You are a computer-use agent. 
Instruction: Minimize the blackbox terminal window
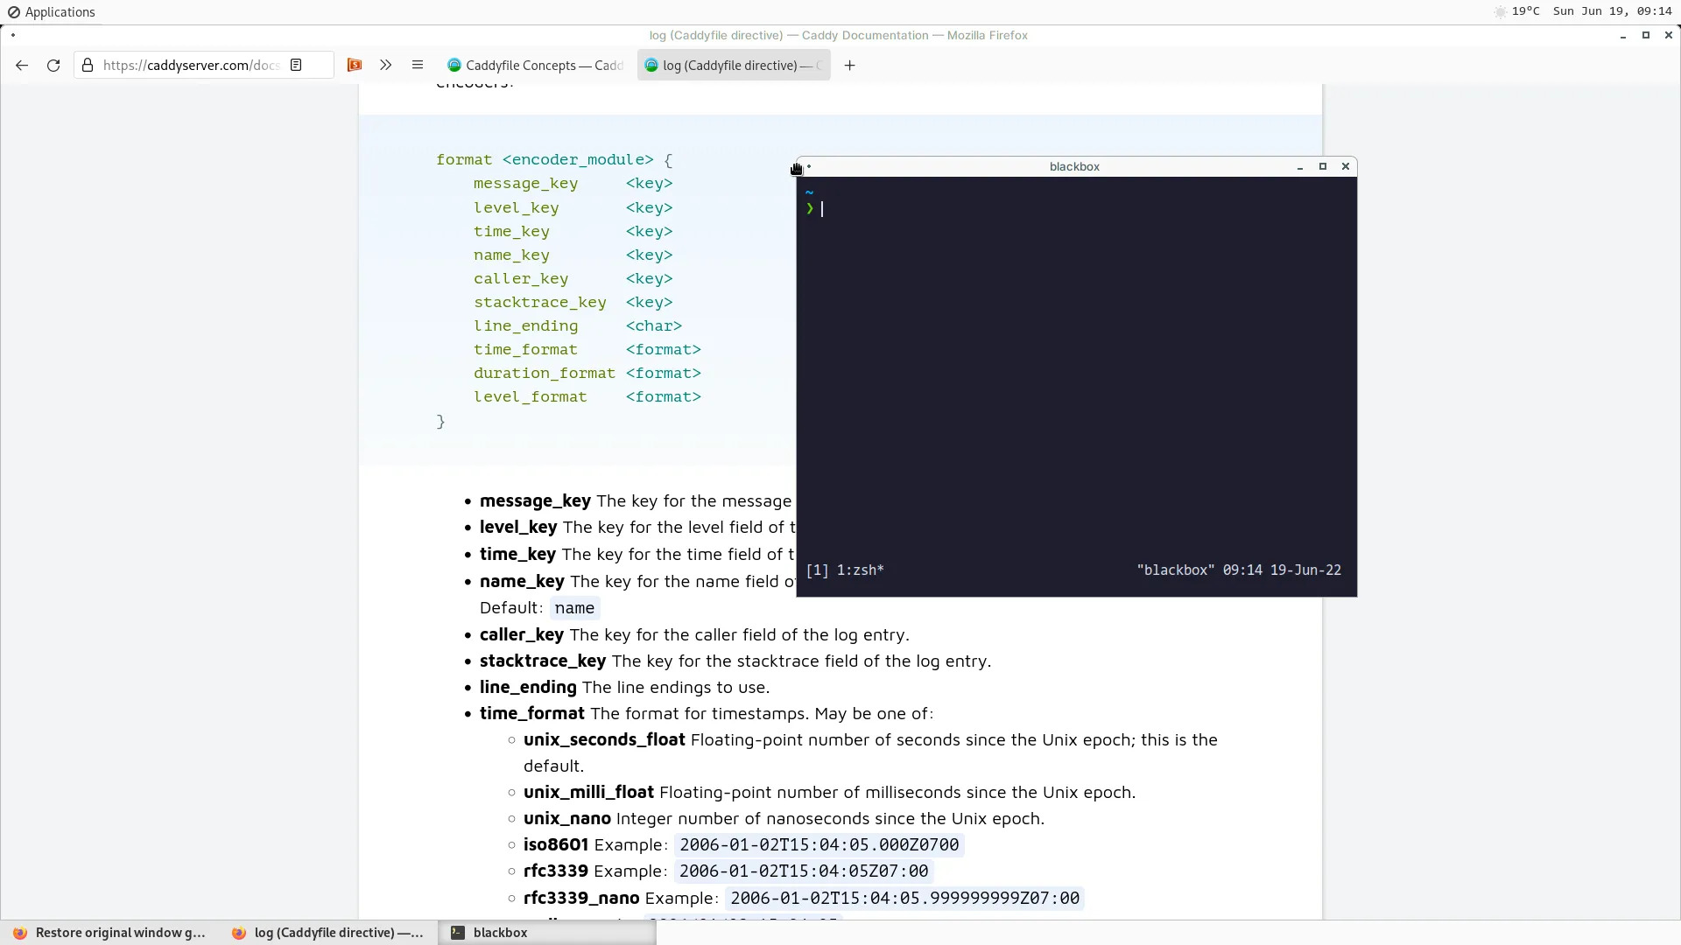click(1299, 166)
